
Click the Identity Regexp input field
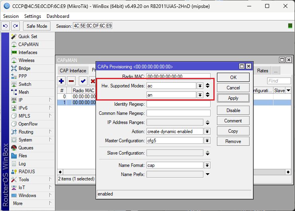click(x=178, y=104)
